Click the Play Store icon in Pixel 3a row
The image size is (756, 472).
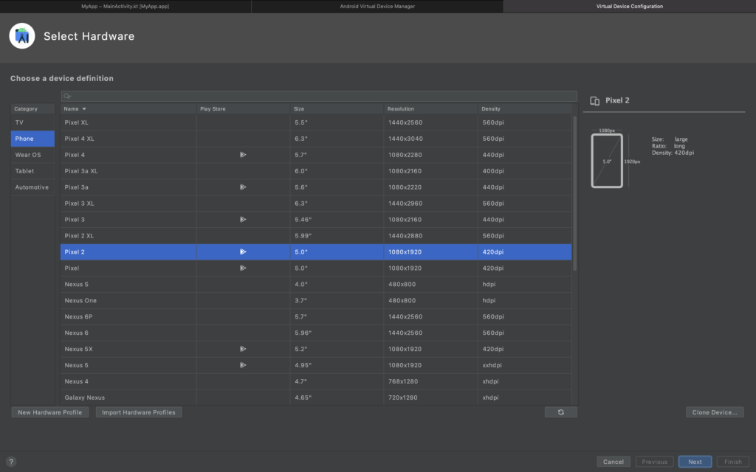click(x=243, y=187)
